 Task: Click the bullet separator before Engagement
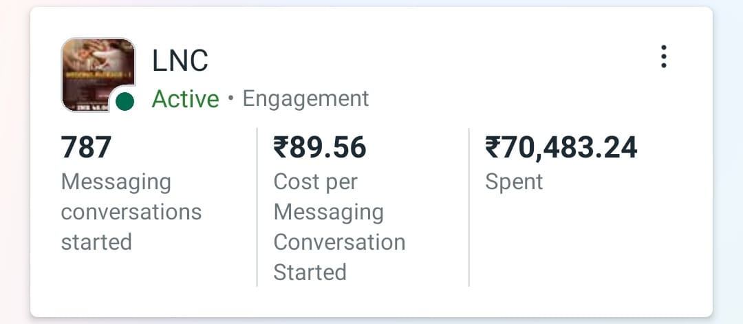(230, 99)
